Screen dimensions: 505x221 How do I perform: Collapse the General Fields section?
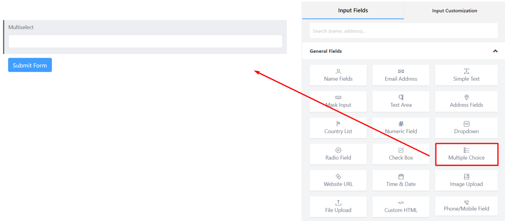[495, 51]
